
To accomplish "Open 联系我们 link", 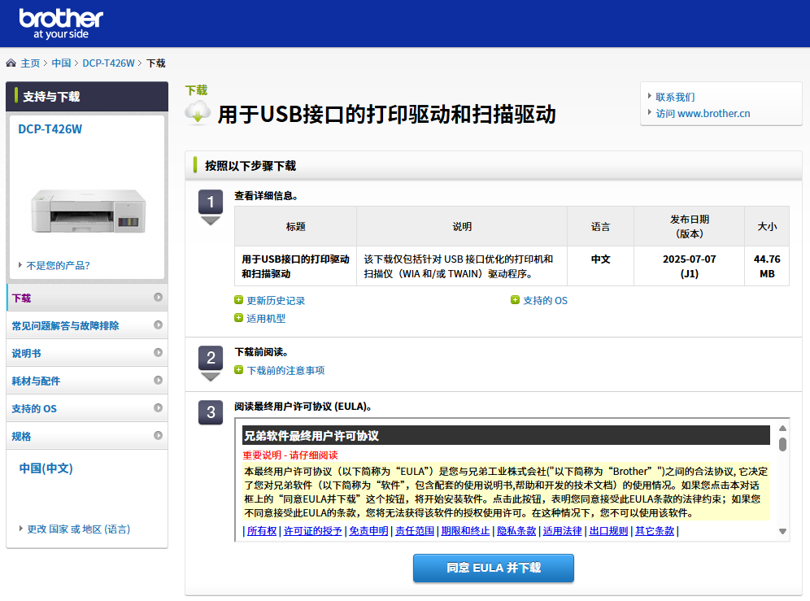I will (675, 97).
